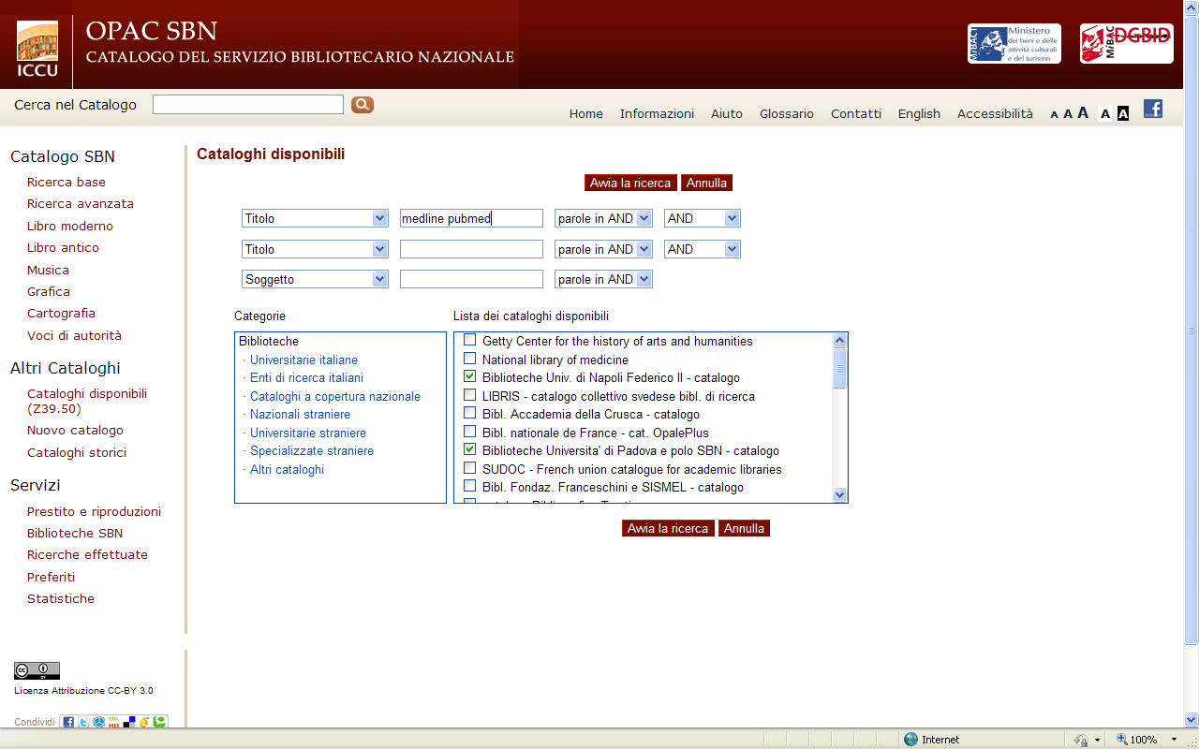Screen dimensions: 1199x749
Task: Open the Soggetto field dropdown
Action: [315, 279]
